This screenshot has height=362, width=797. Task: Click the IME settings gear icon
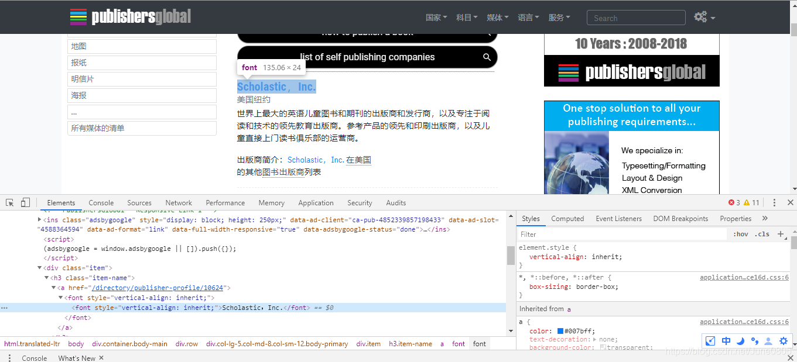point(784,341)
